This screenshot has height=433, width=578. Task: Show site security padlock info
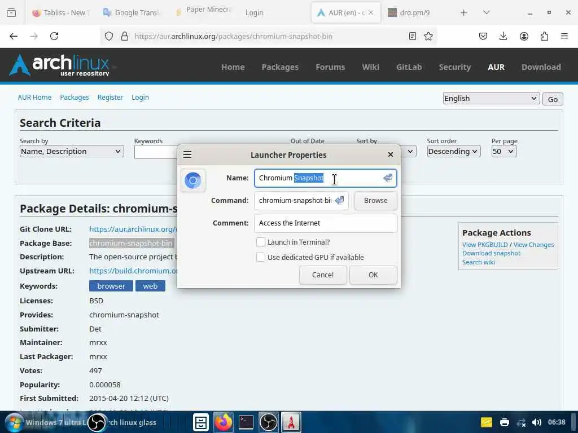click(x=125, y=36)
